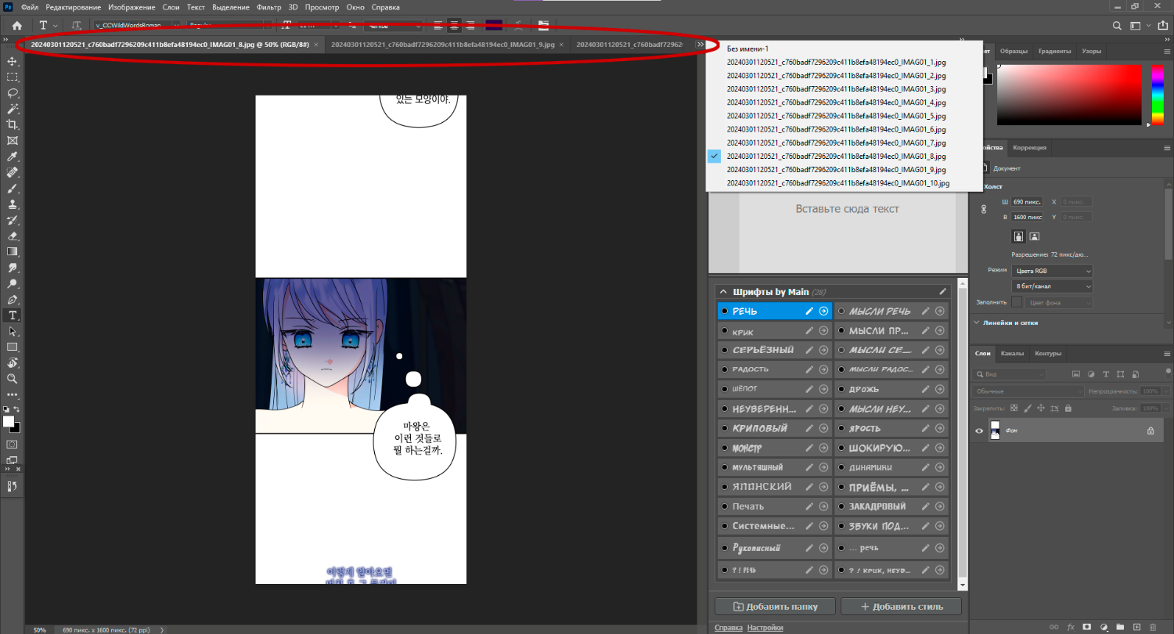Select the Path Selection tool
The height and width of the screenshot is (634, 1174).
[13, 331]
